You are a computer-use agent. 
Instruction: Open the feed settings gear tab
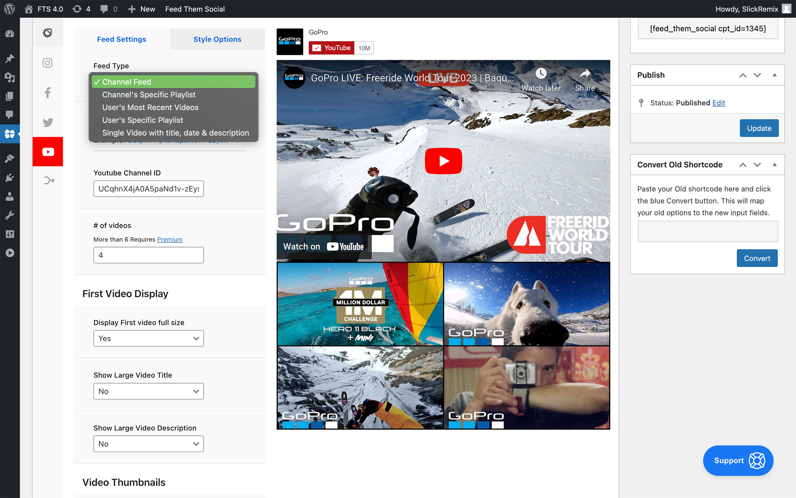coord(48,32)
